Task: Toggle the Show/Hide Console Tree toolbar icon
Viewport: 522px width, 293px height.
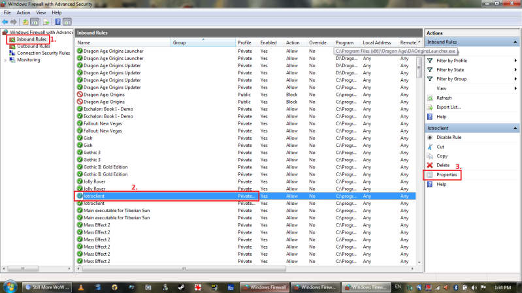Action: tap(35, 22)
